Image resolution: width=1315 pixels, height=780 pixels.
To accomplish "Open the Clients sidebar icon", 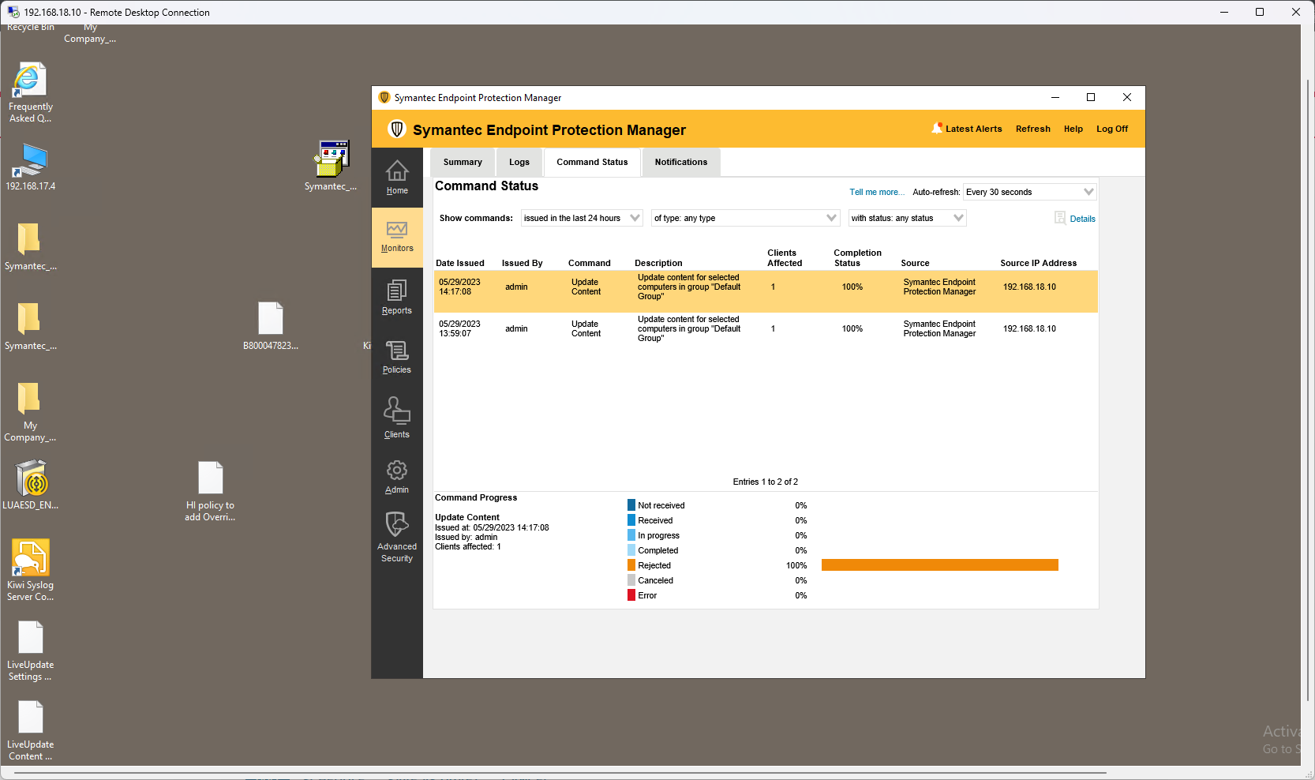I will coord(397,411).
